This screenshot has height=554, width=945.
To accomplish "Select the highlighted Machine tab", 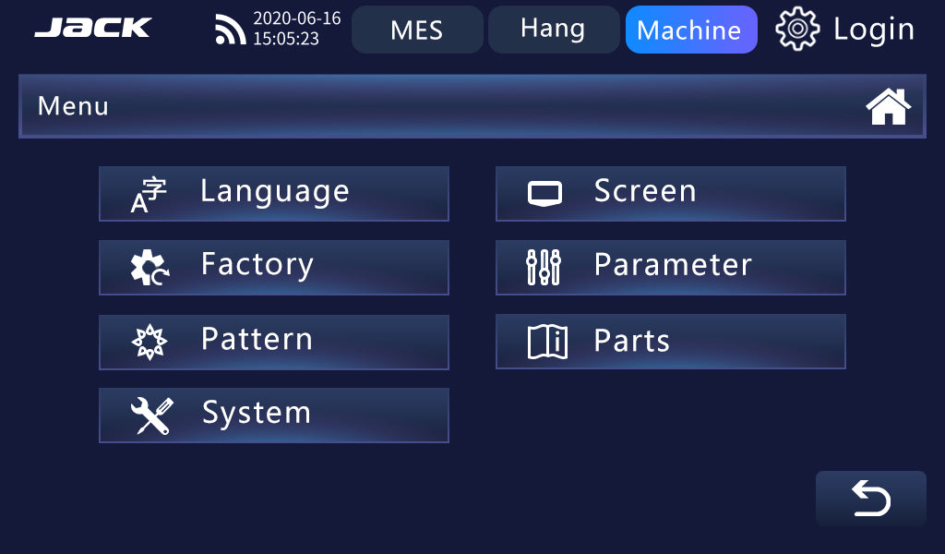I will click(x=689, y=30).
